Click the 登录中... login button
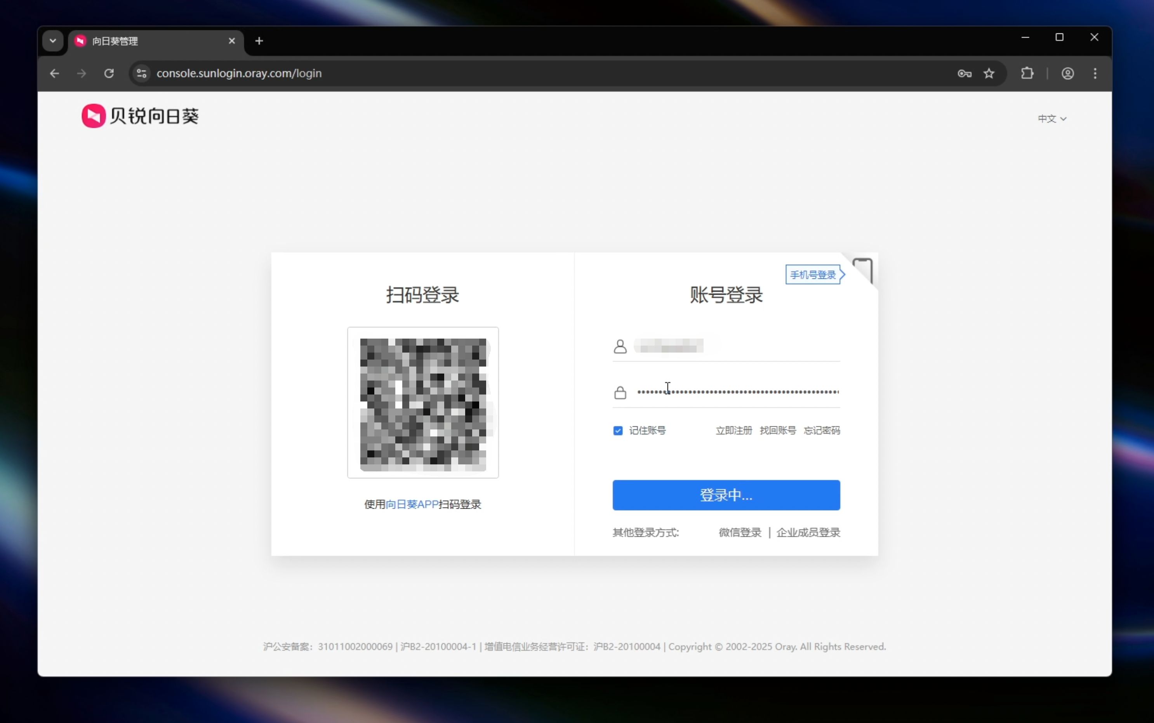1154x723 pixels. [x=726, y=495]
